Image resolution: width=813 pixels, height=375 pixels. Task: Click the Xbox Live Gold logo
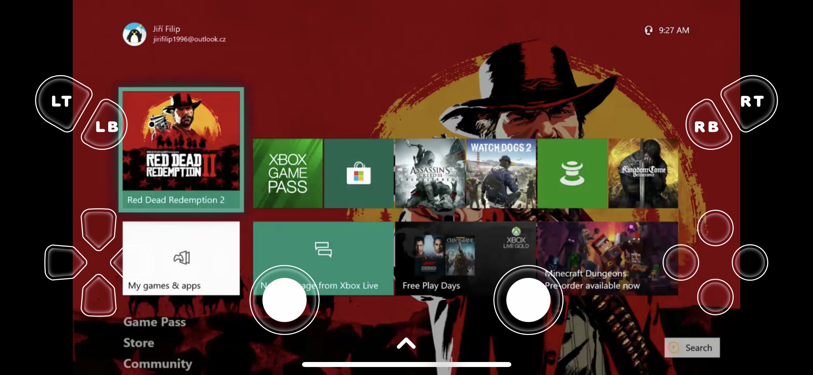pos(516,238)
